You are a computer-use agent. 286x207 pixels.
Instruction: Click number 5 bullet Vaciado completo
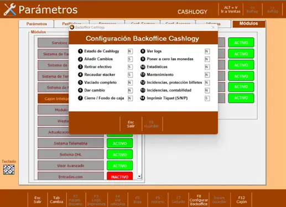coord(80,82)
